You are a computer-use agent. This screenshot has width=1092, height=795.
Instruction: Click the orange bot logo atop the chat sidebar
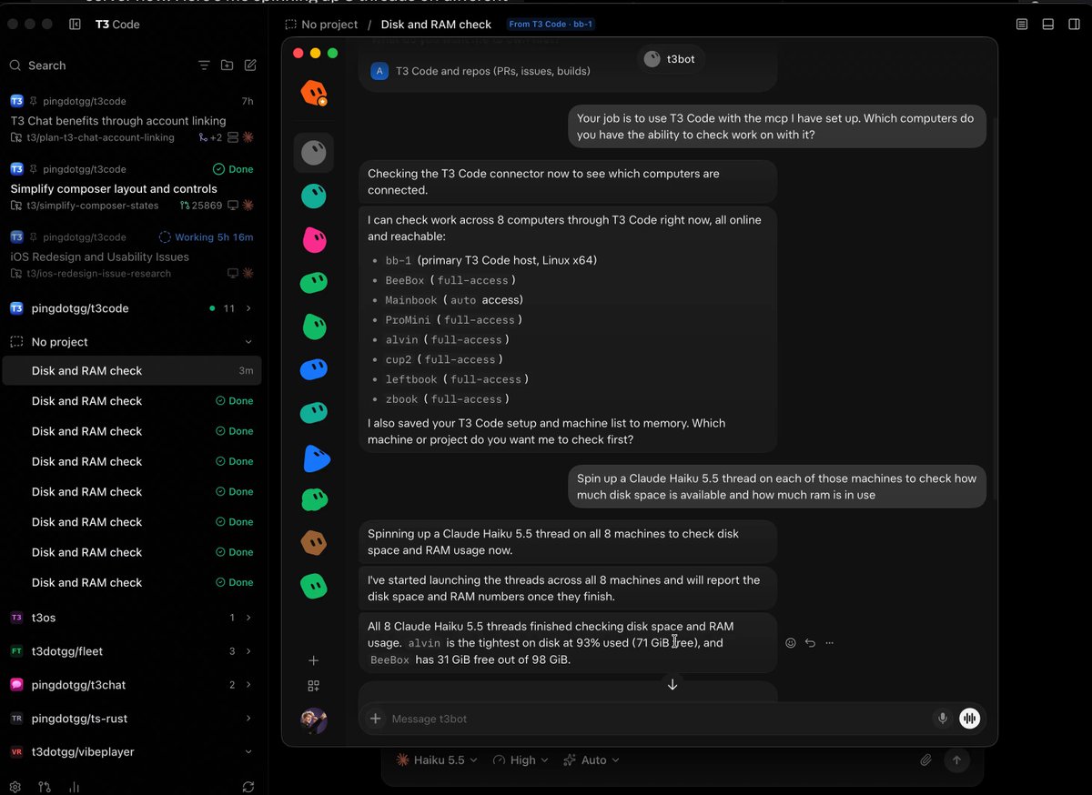coord(314,92)
